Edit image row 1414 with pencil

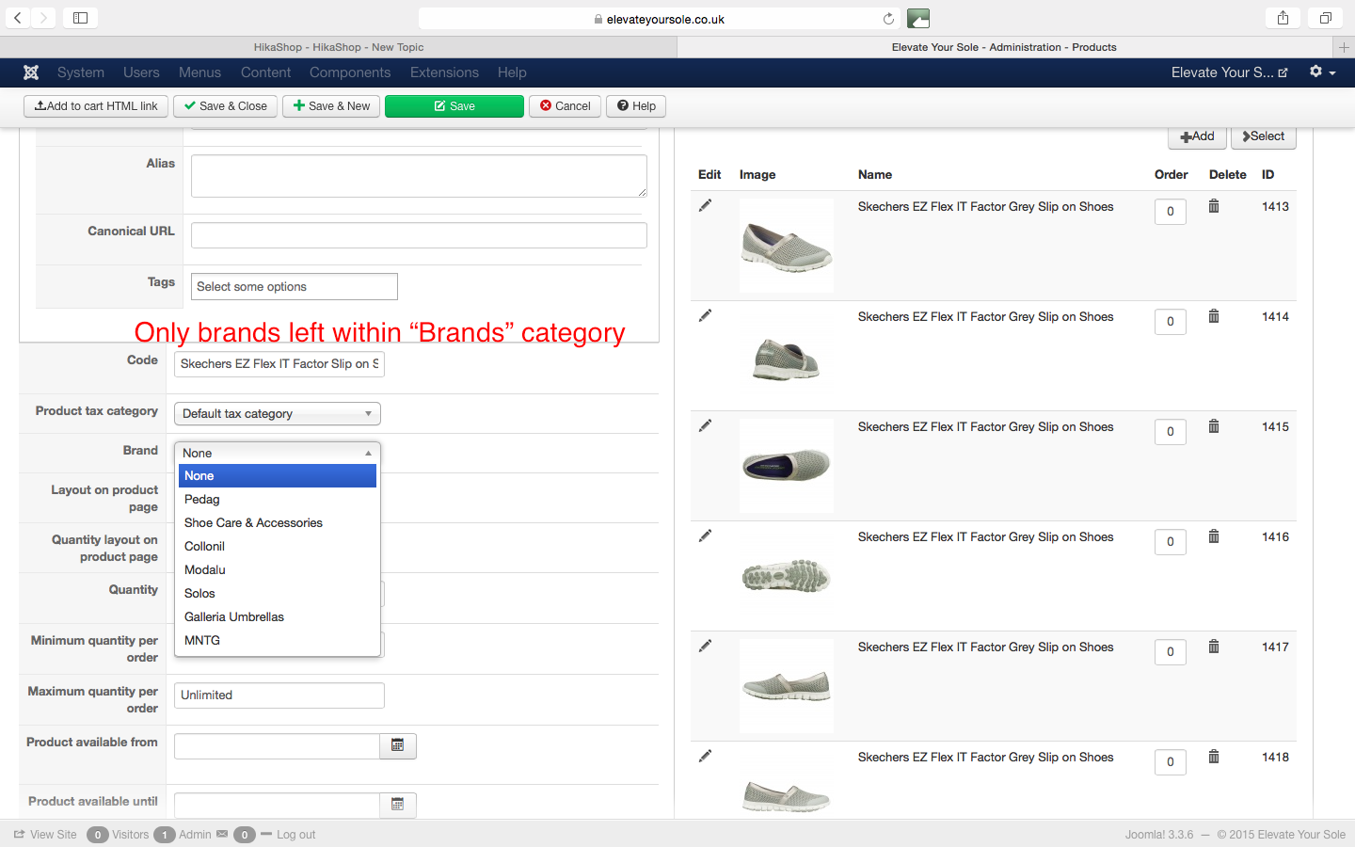[705, 316]
